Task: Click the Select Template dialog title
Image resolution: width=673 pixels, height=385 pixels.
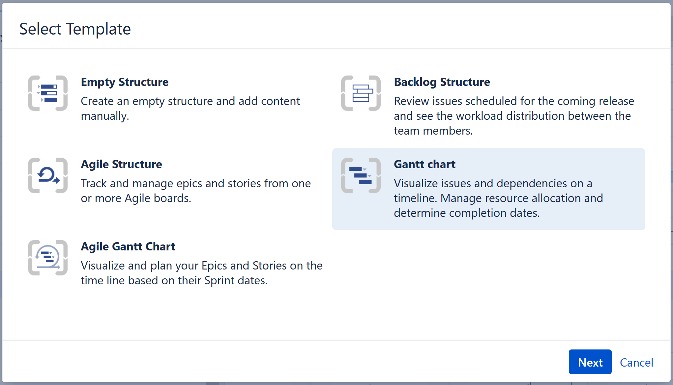Action: point(75,29)
